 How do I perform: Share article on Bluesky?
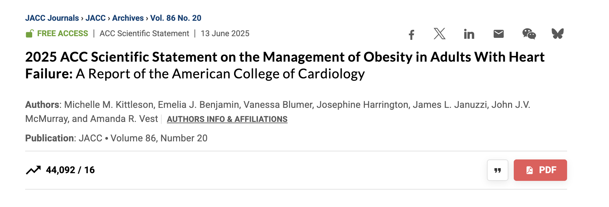(557, 33)
